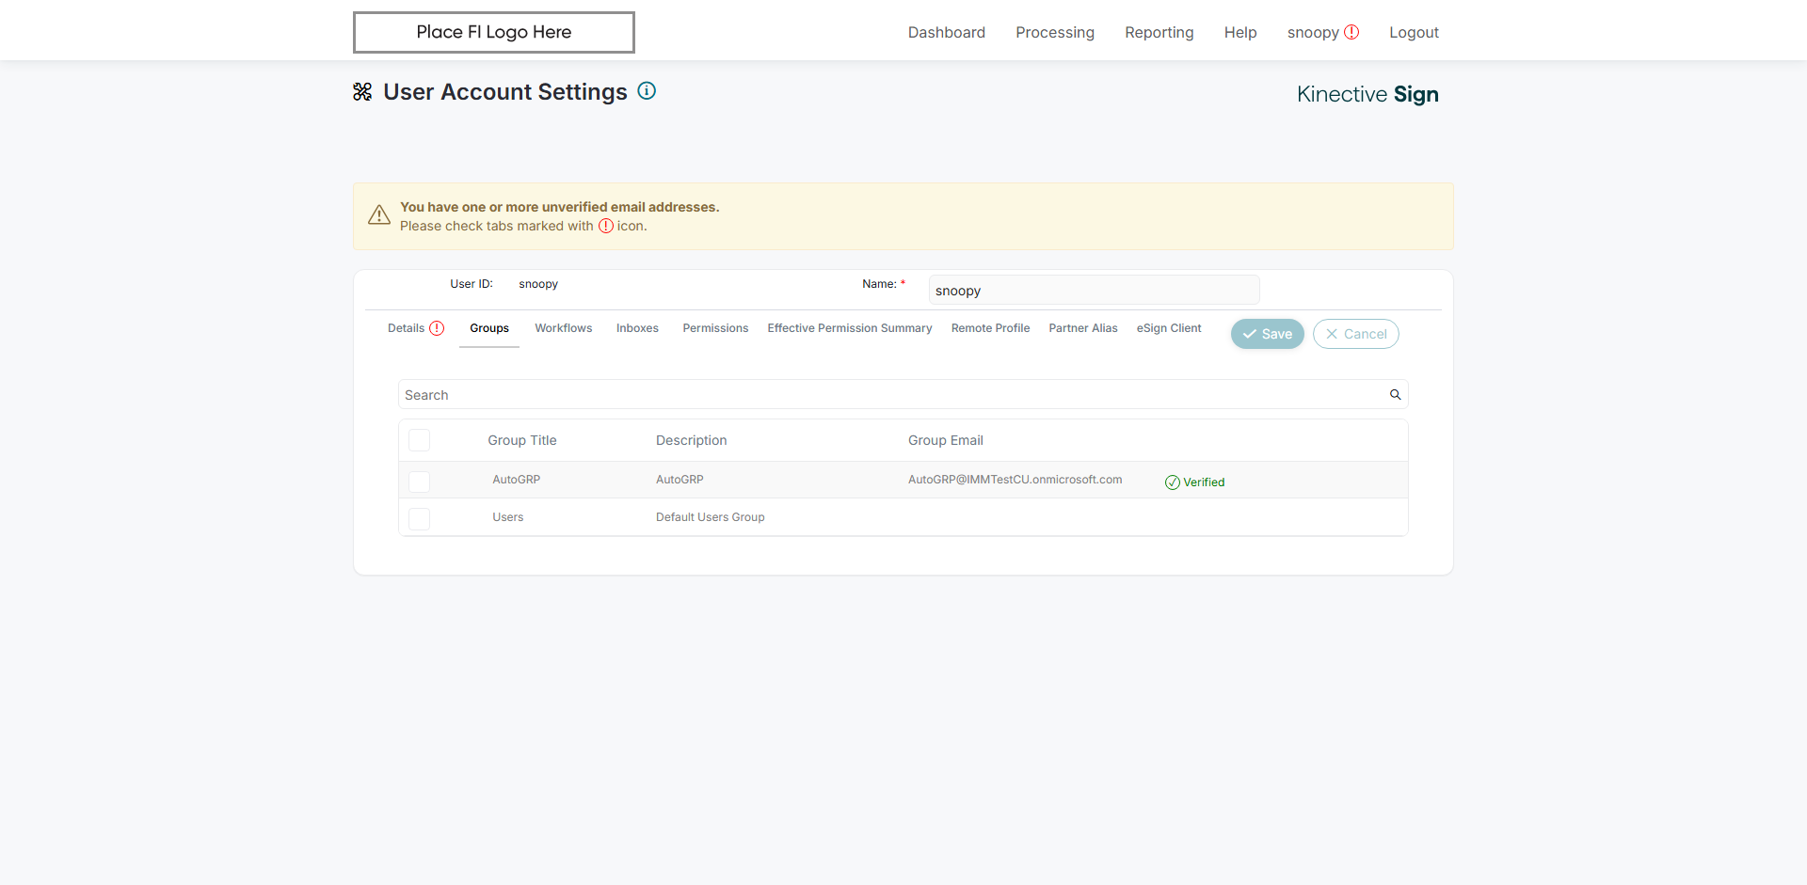Open the Effective Permission Summary tab
The width and height of the screenshot is (1807, 885).
click(x=850, y=328)
